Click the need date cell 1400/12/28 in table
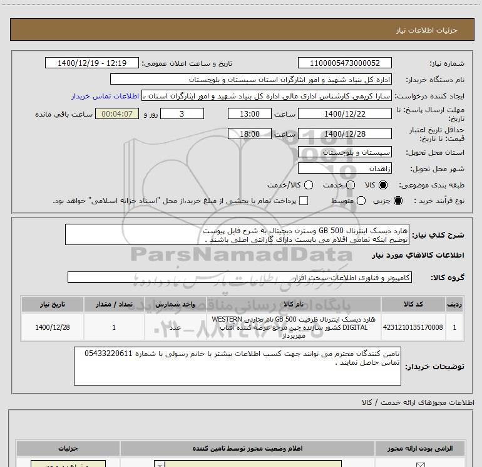 (53, 327)
